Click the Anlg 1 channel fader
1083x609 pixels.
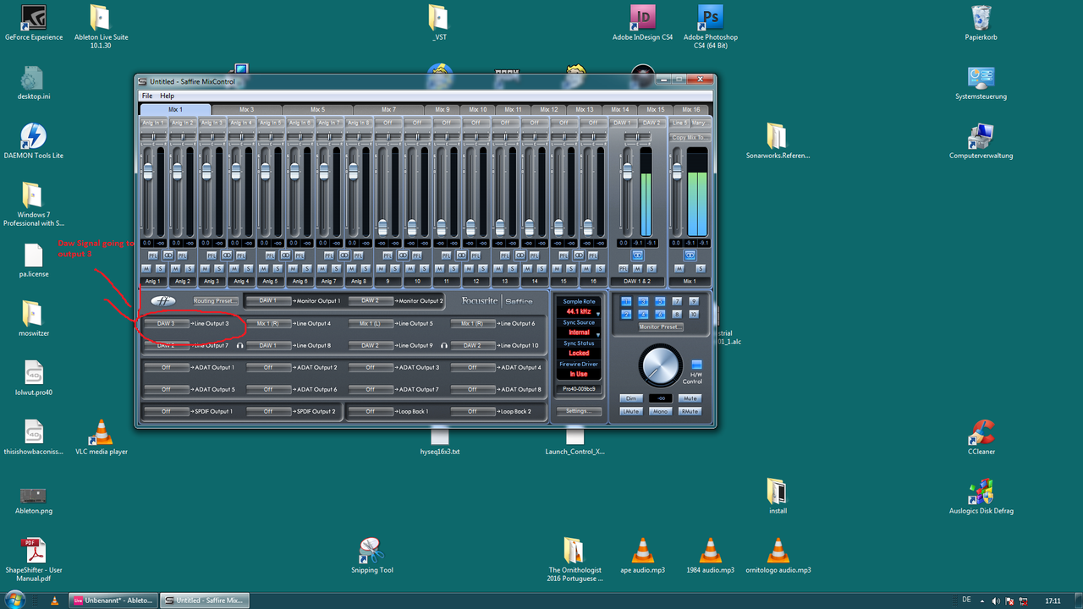point(147,171)
